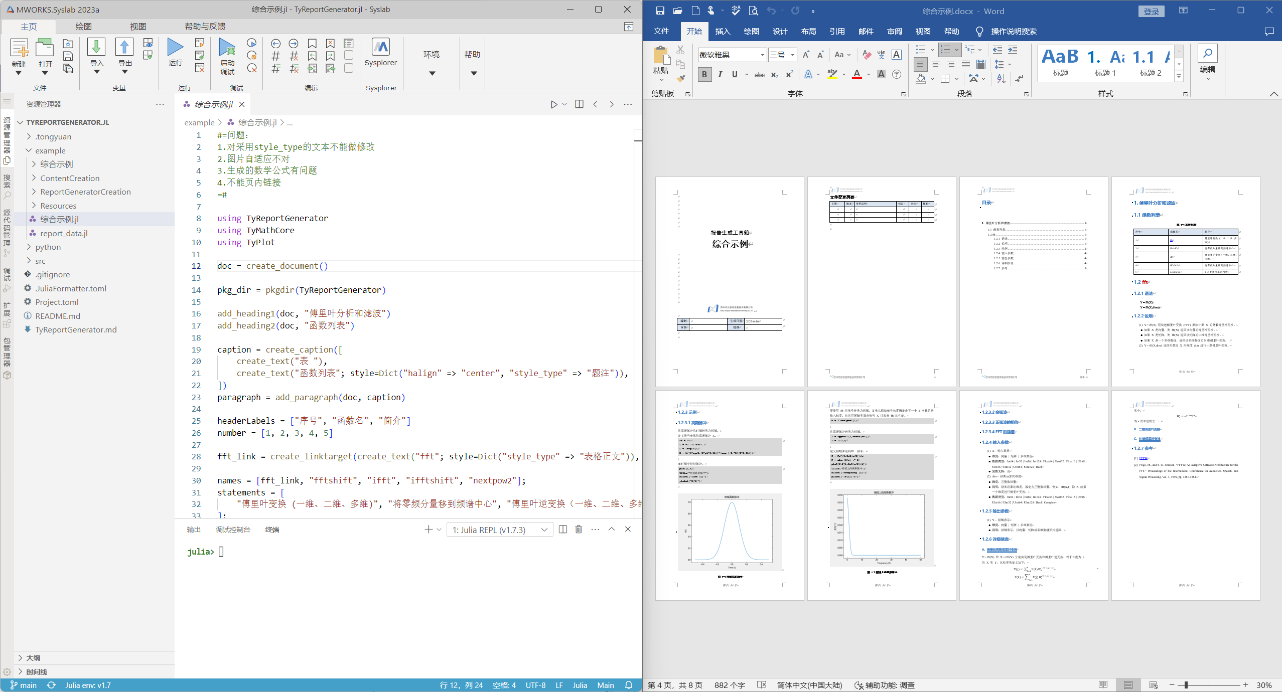Screen dimensions: 1282x692
Task: Toggle Italic formatting in Word
Action: [720, 74]
